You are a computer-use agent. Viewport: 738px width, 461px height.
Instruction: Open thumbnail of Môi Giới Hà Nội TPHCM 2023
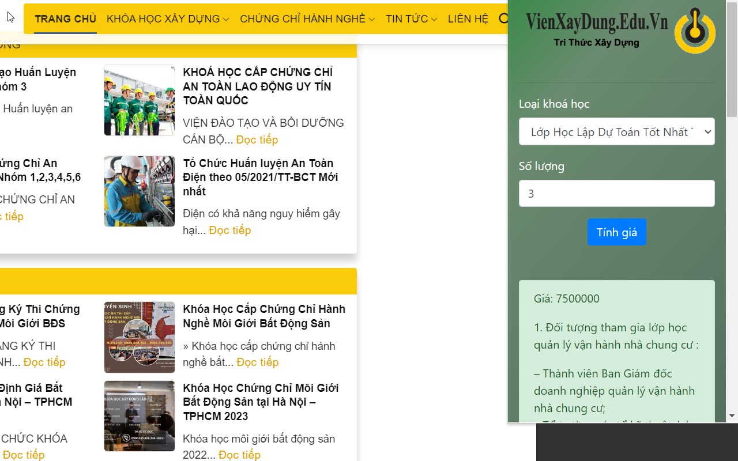pyautogui.click(x=140, y=416)
